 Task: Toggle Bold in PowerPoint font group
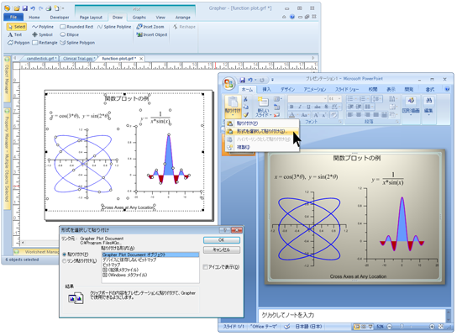point(291,107)
